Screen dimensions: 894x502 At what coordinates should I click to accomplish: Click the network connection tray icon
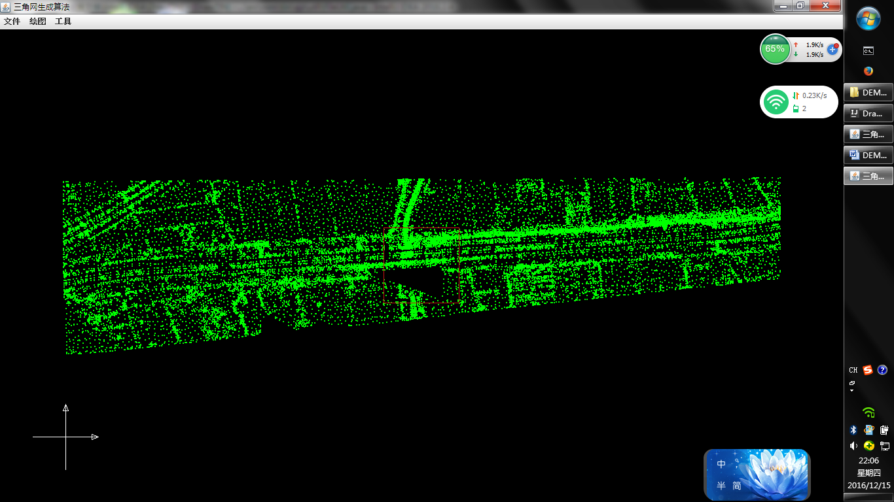click(885, 446)
